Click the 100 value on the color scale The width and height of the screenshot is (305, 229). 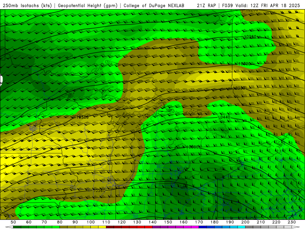91,222
